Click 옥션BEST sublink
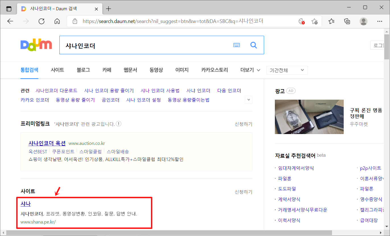Screen dimensions: 390x236 [x=38, y=151]
